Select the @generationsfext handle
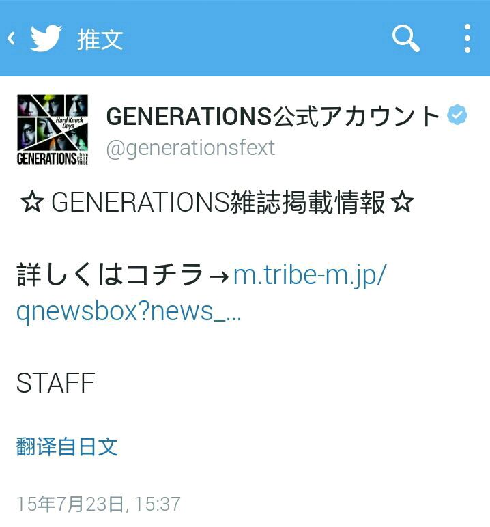 pos(190,148)
